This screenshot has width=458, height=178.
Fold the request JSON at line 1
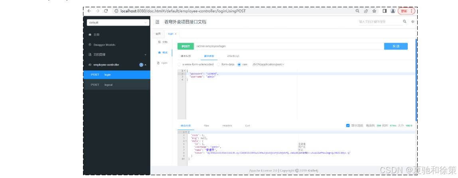pyautogui.click(x=184, y=71)
